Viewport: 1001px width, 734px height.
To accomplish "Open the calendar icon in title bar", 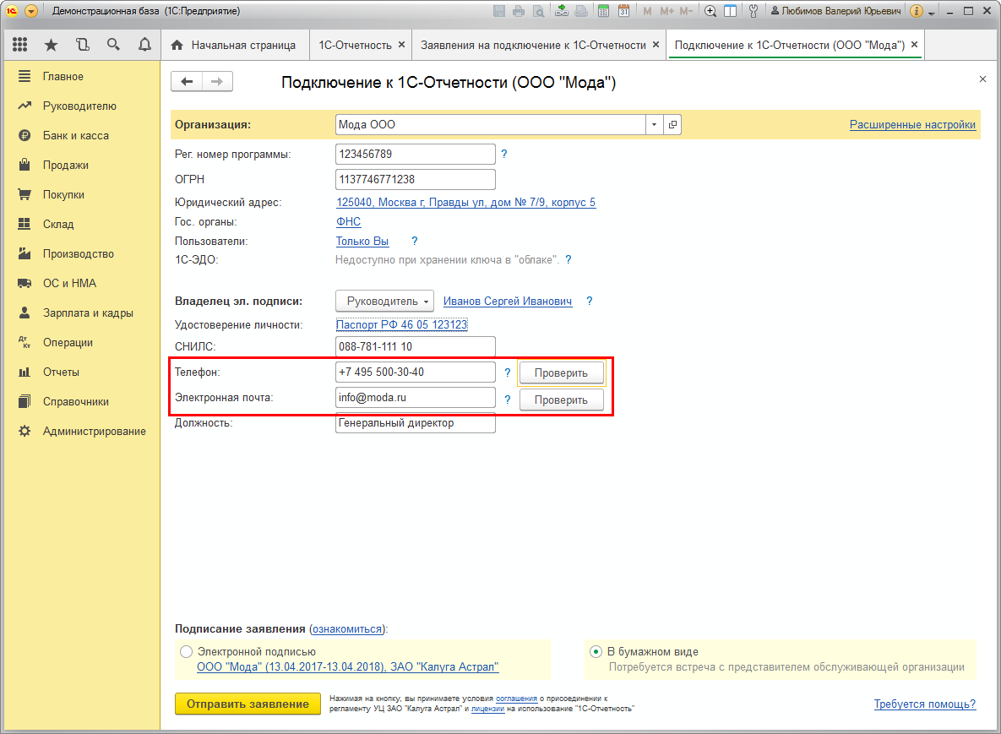I will [623, 11].
